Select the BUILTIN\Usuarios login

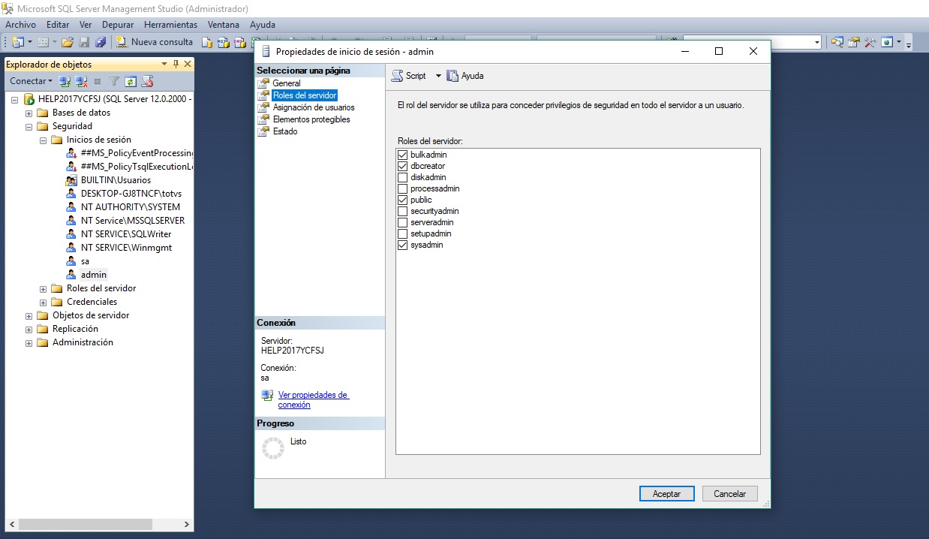[116, 180]
